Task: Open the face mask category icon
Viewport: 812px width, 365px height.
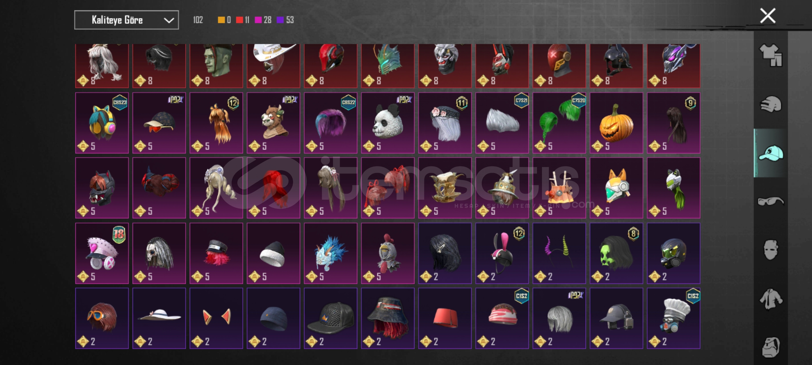Action: pos(771,250)
